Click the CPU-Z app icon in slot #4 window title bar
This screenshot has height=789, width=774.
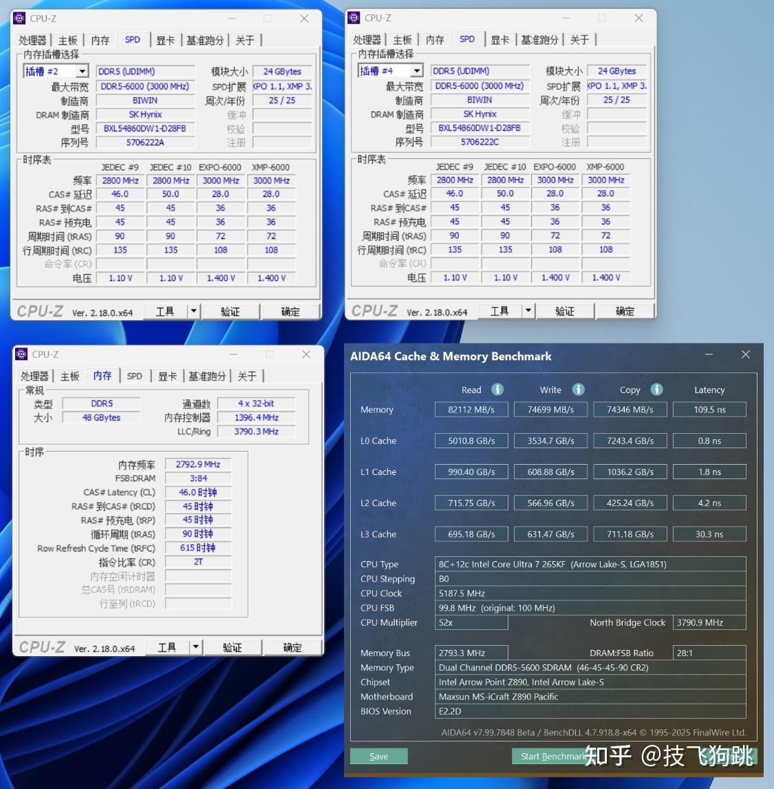[354, 18]
